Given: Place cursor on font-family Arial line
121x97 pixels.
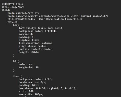Looking at the screenshot, I should 41,28.
